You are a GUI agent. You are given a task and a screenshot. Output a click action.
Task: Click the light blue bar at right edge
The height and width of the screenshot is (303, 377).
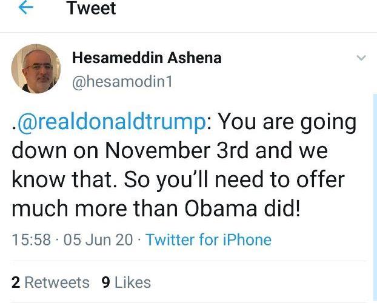pos(375,182)
